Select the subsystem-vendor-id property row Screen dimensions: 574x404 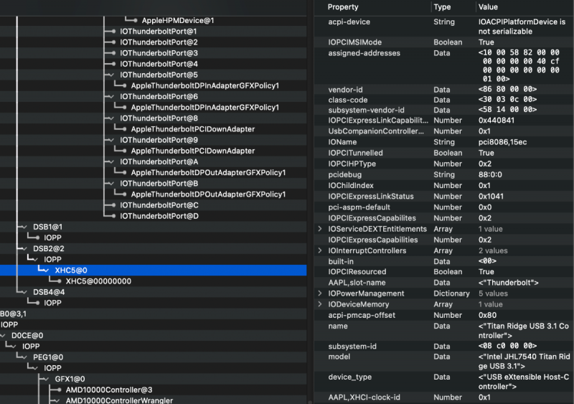443,110
